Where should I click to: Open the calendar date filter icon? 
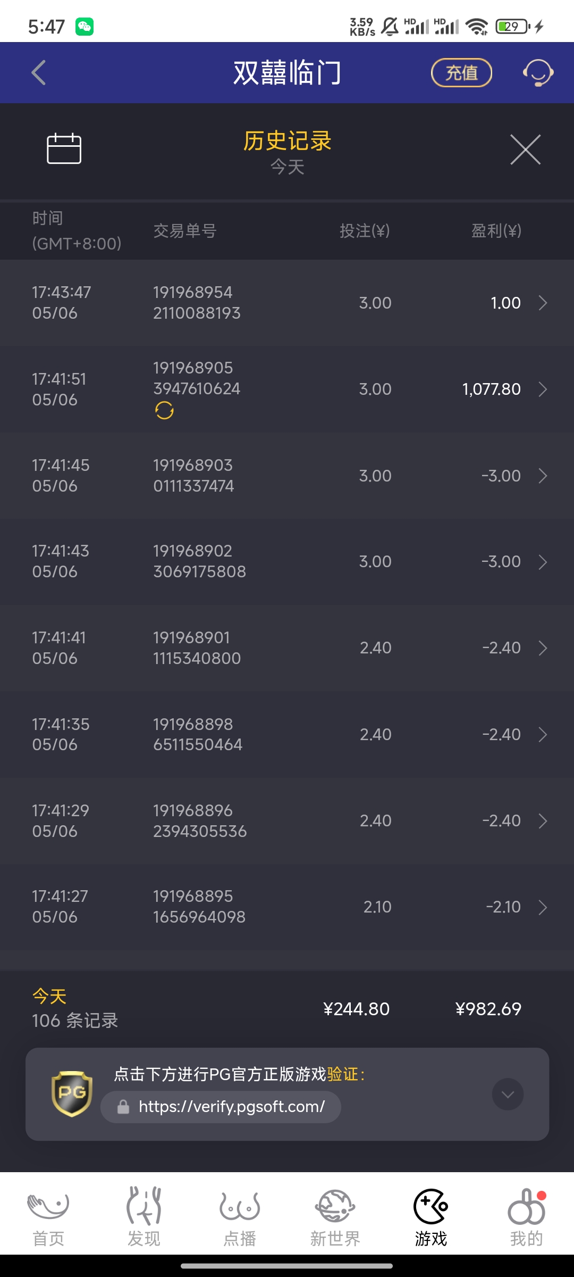click(x=64, y=148)
